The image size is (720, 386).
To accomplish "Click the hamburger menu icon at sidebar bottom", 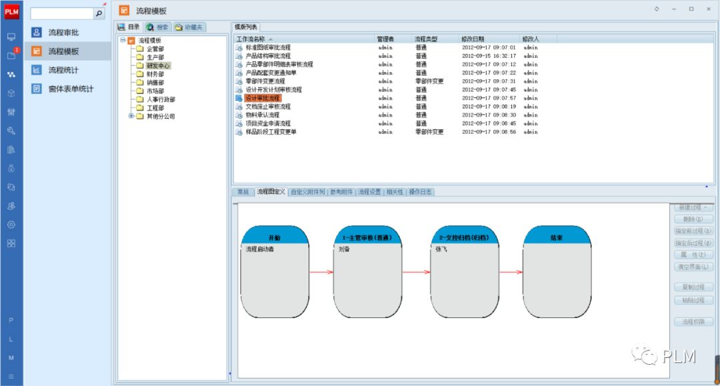I will pyautogui.click(x=11, y=376).
